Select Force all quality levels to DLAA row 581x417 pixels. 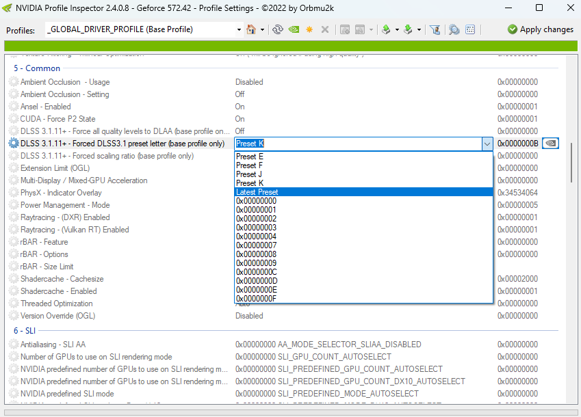point(282,131)
